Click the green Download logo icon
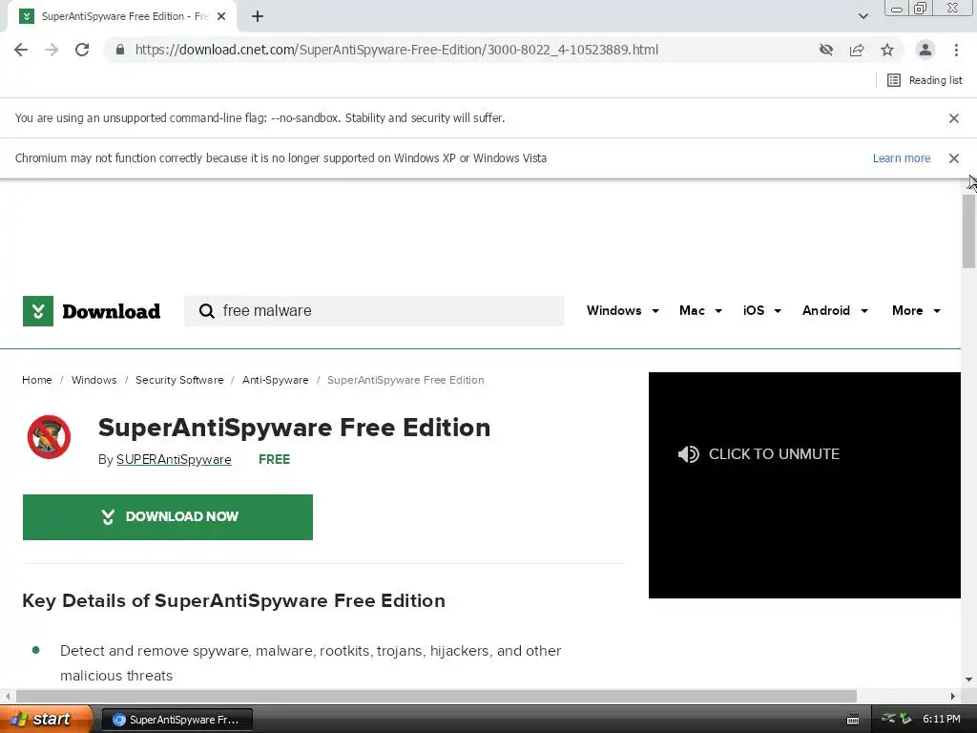Image resolution: width=977 pixels, height=733 pixels. click(x=38, y=311)
